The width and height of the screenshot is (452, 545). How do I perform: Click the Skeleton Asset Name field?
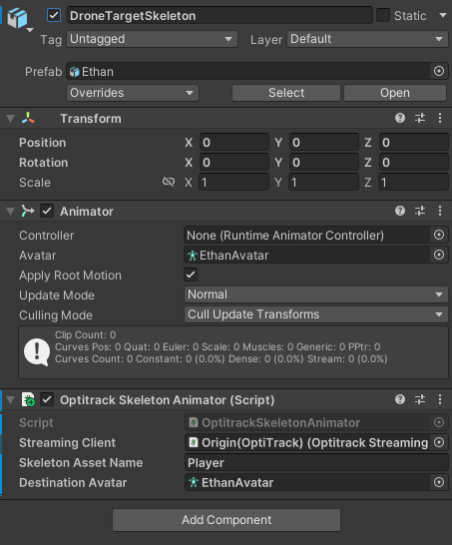coord(316,462)
